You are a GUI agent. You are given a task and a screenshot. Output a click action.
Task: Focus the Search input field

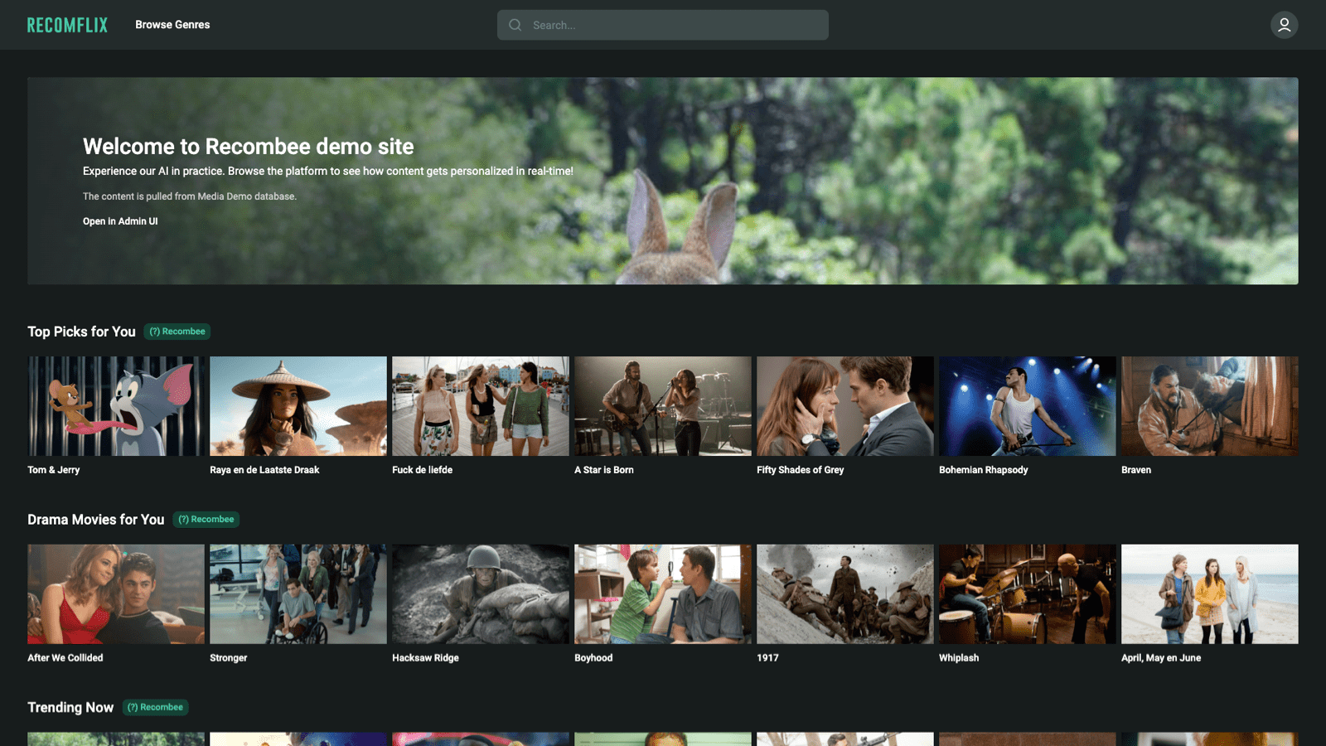[663, 25]
